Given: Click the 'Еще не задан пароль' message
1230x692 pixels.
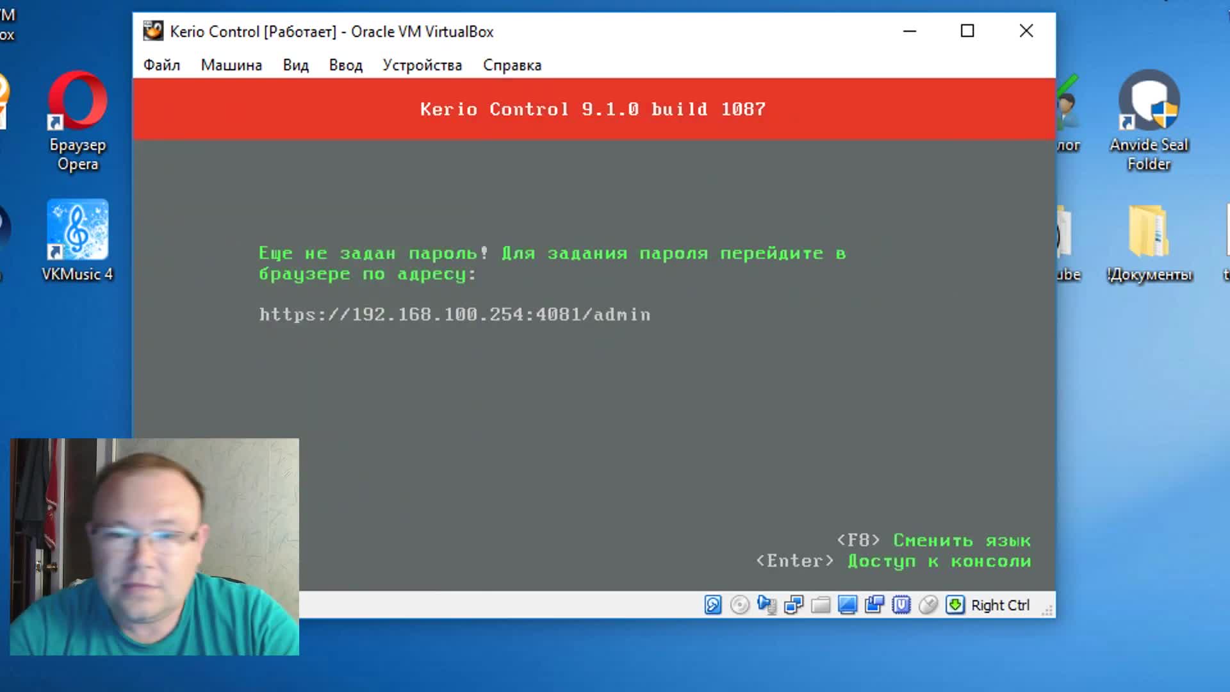Looking at the screenshot, I should pos(552,263).
